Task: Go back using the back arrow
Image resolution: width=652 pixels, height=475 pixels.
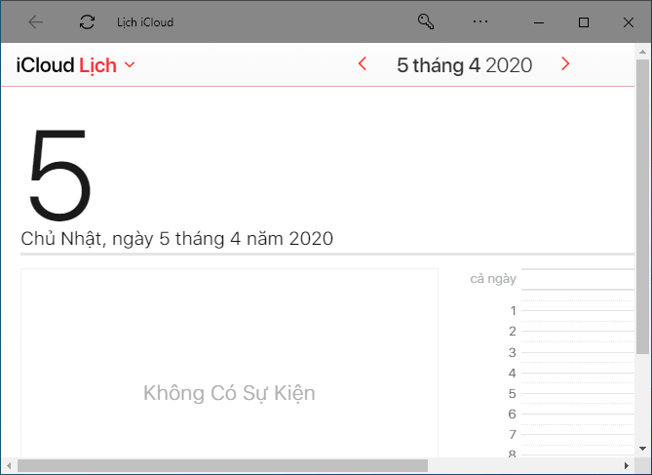Action: pyautogui.click(x=35, y=22)
